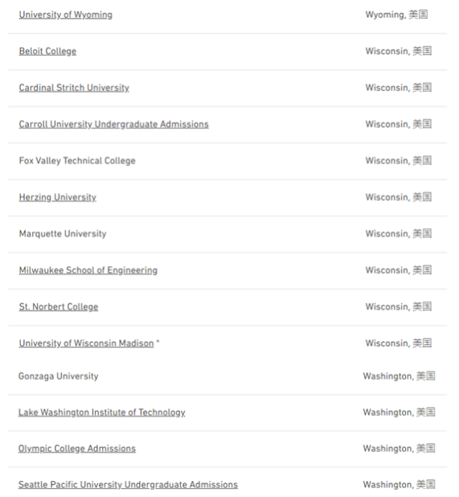
Task: Visit Cardinal Stritch University page
Action: 74,88
